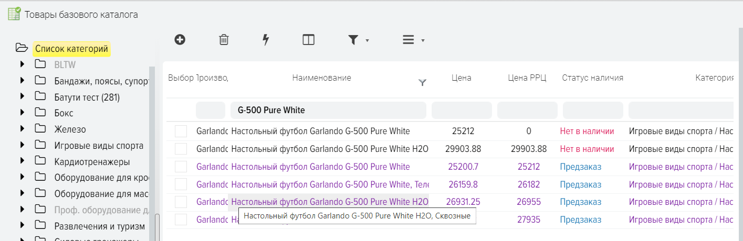Click the Цена РРЦ filter input field

click(x=527, y=110)
